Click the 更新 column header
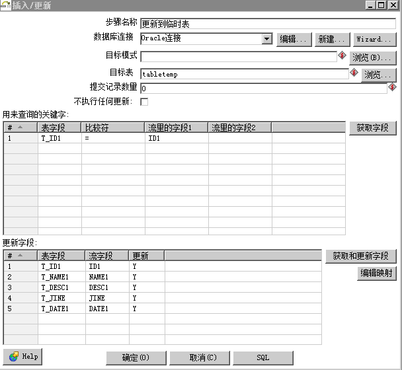 click(x=147, y=256)
